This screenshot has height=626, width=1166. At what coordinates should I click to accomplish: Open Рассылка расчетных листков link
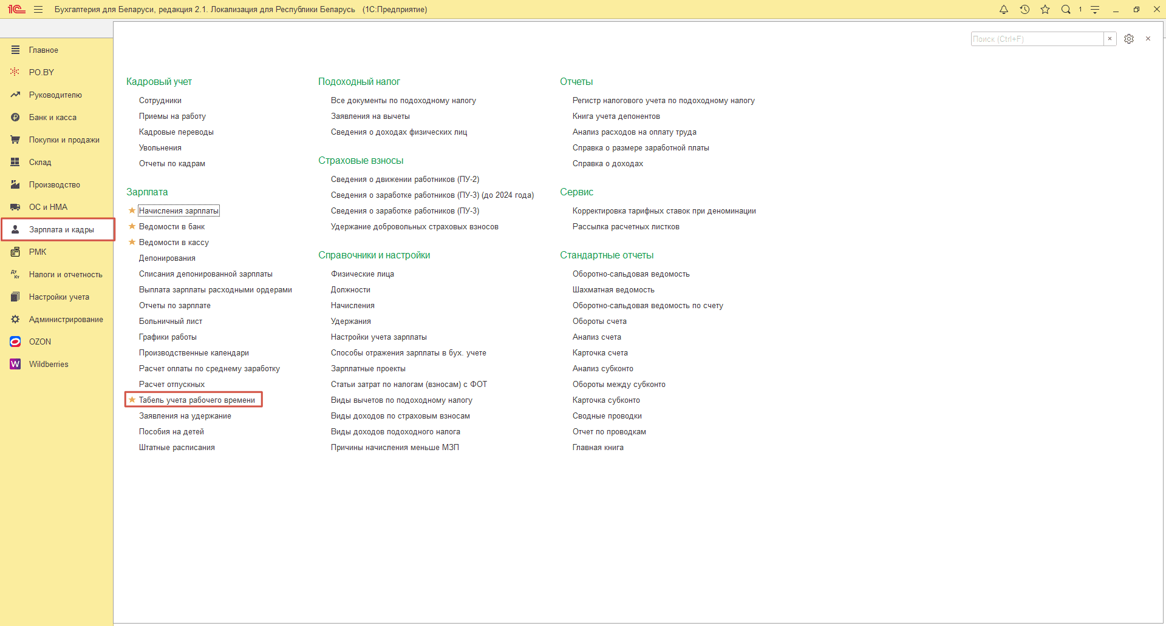pos(626,226)
